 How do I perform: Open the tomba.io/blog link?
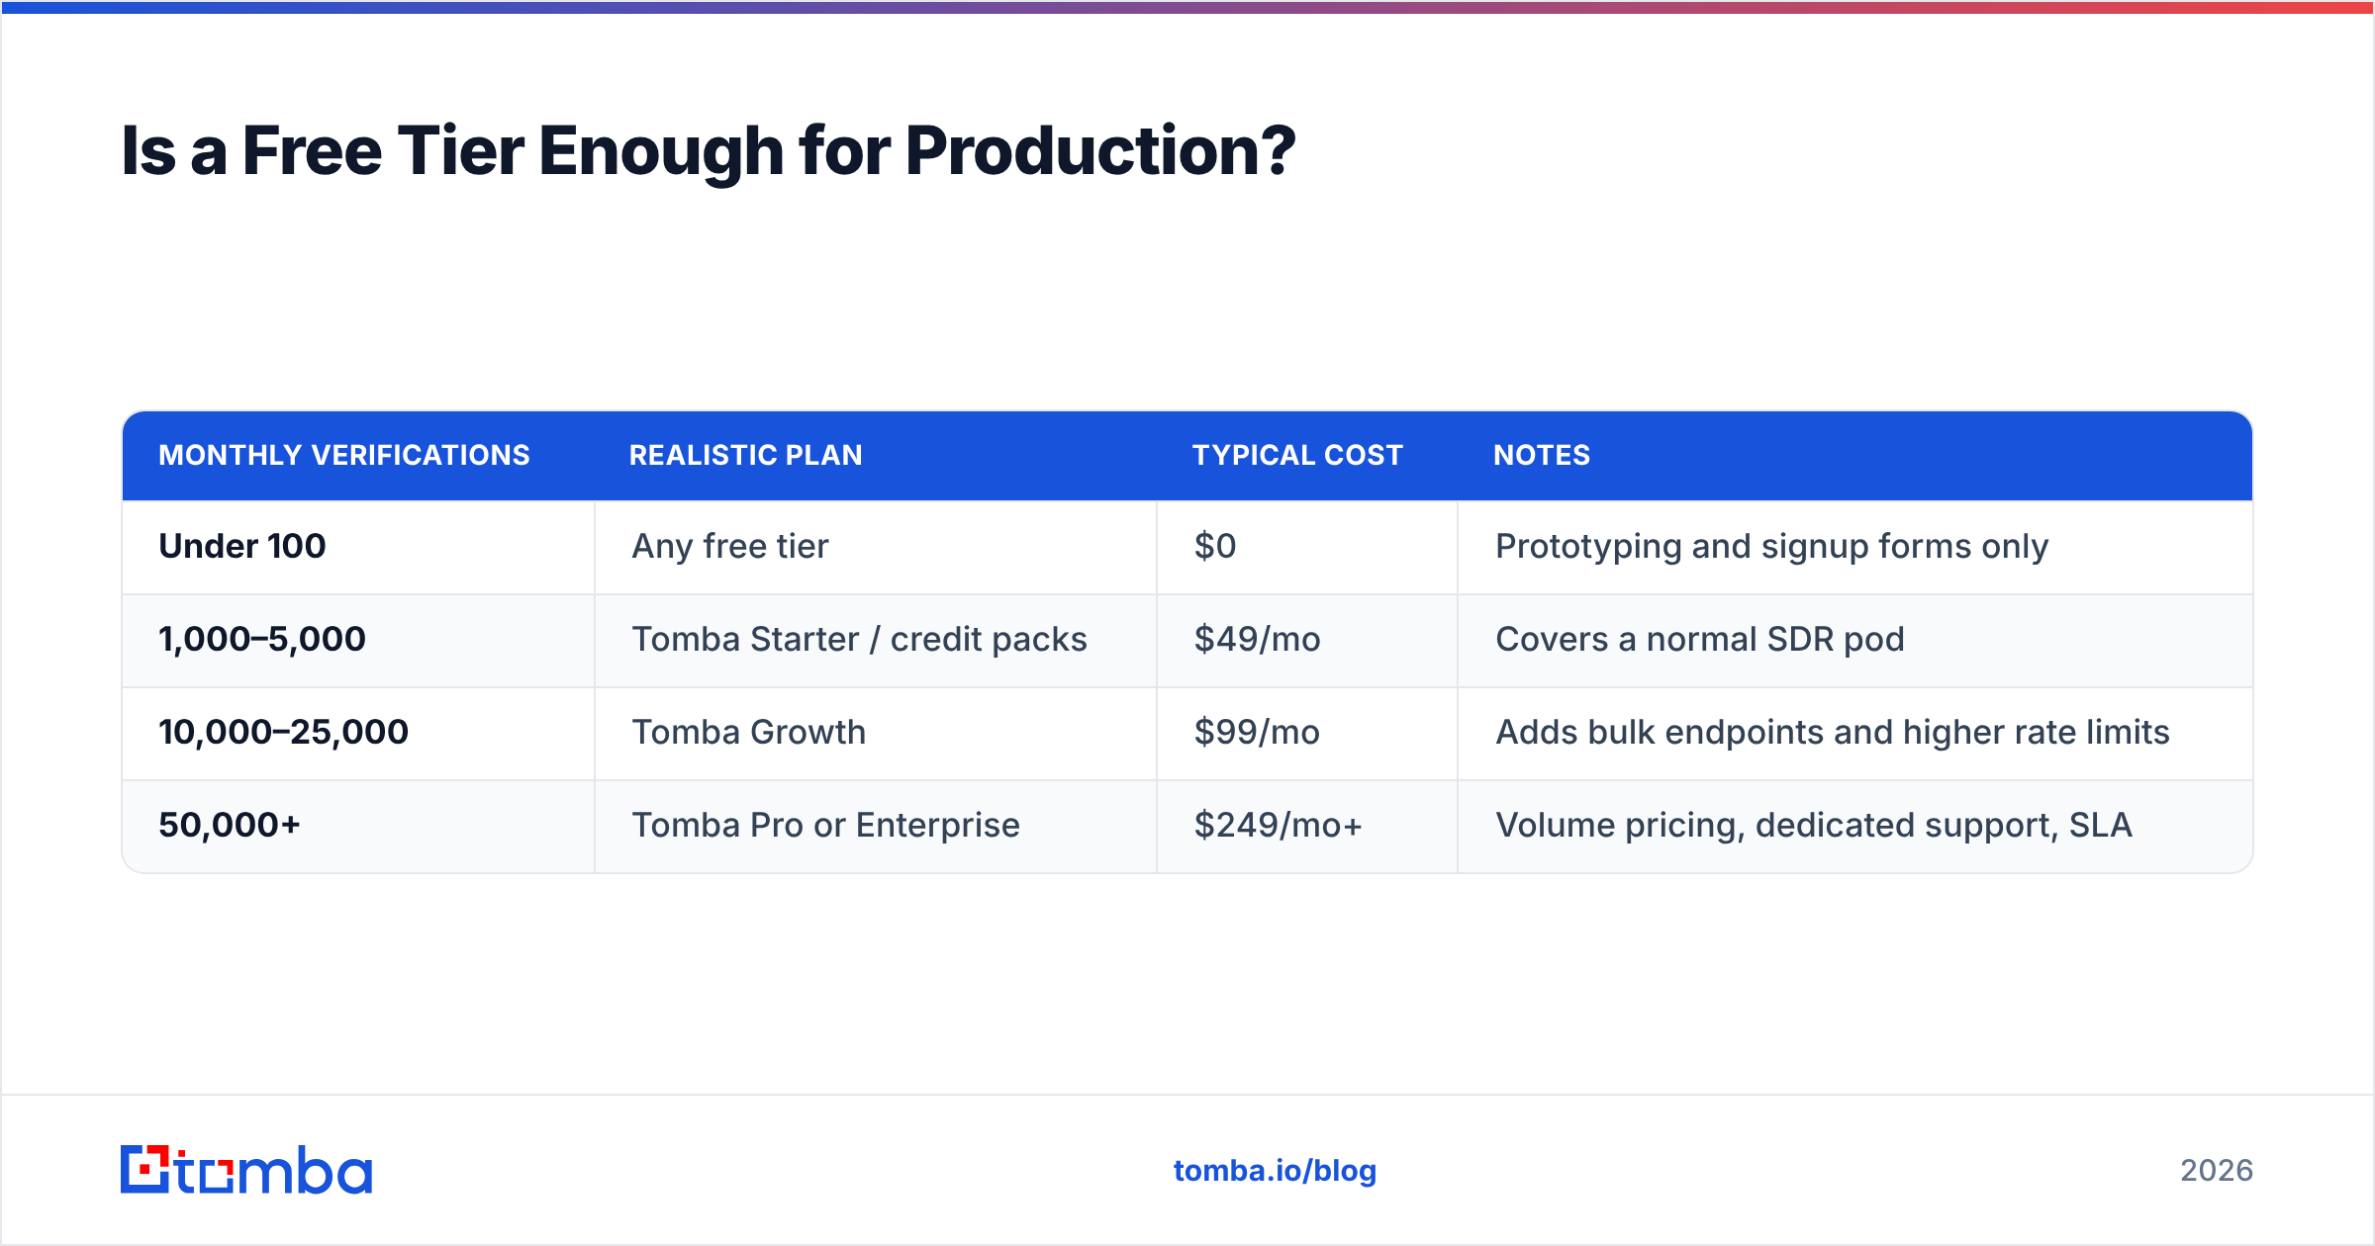[1275, 1171]
